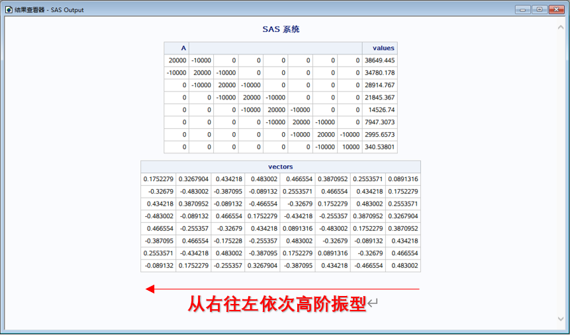Close the SAS Output results viewer
The height and width of the screenshot is (335, 570).
pos(556,10)
